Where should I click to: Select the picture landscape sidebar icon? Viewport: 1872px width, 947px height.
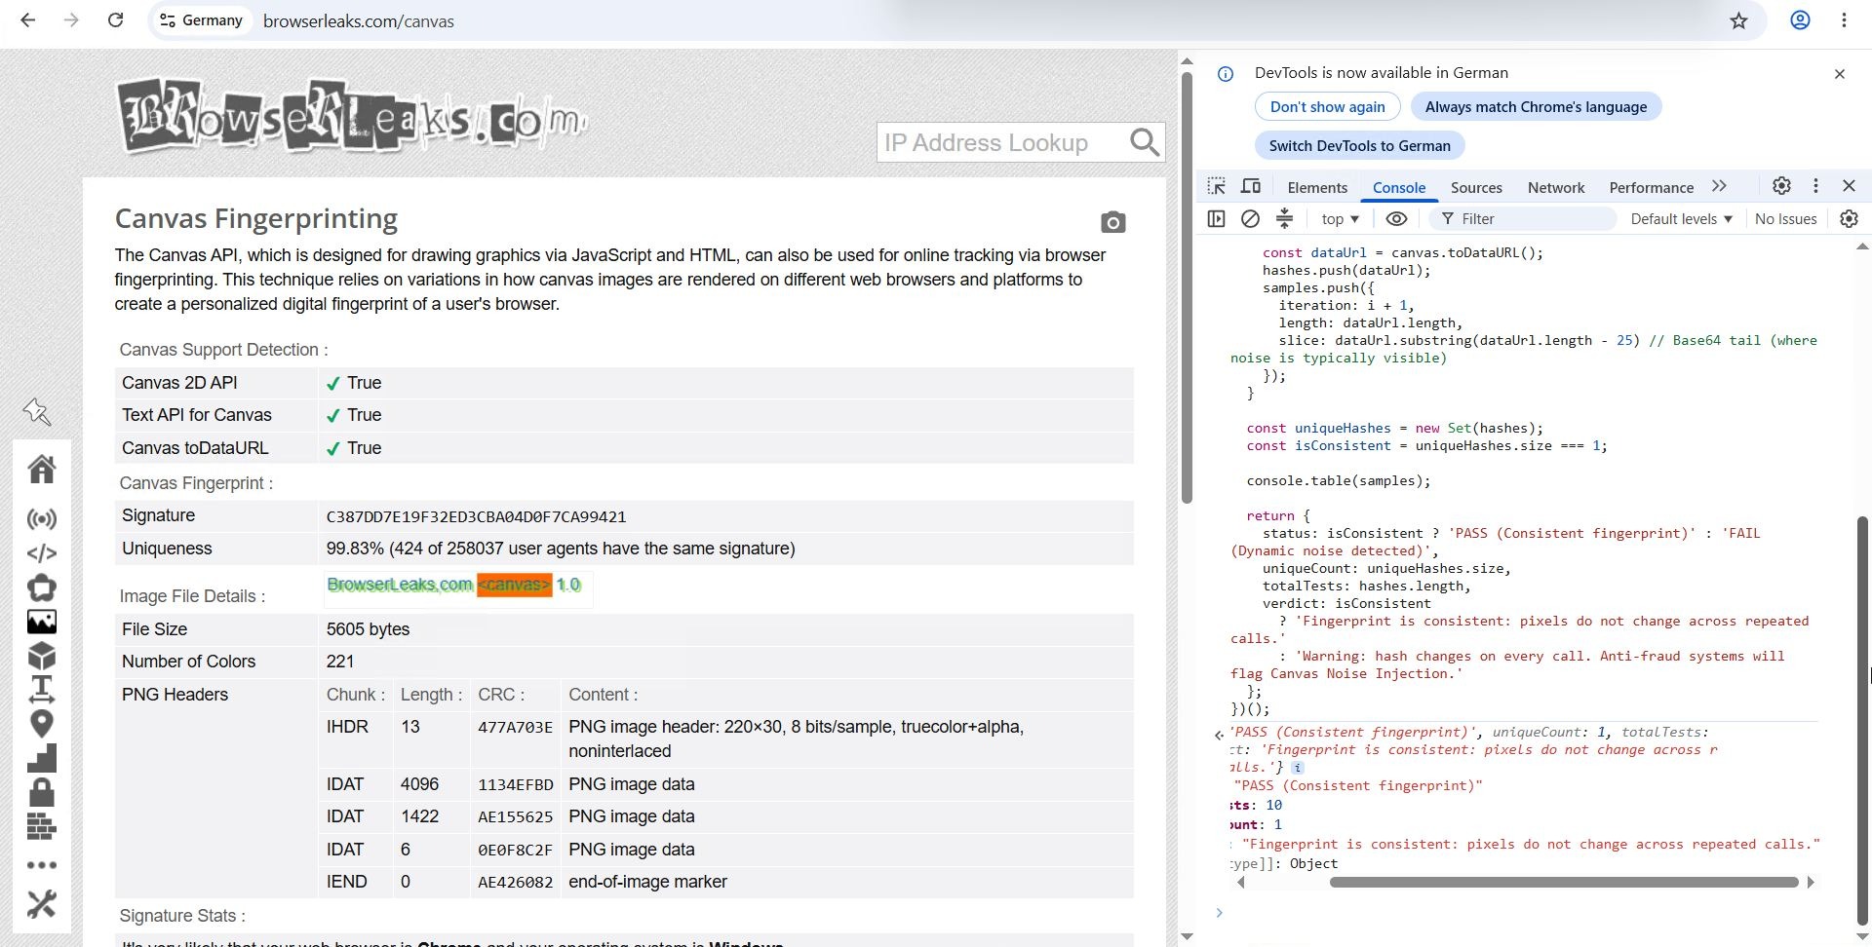[42, 622]
